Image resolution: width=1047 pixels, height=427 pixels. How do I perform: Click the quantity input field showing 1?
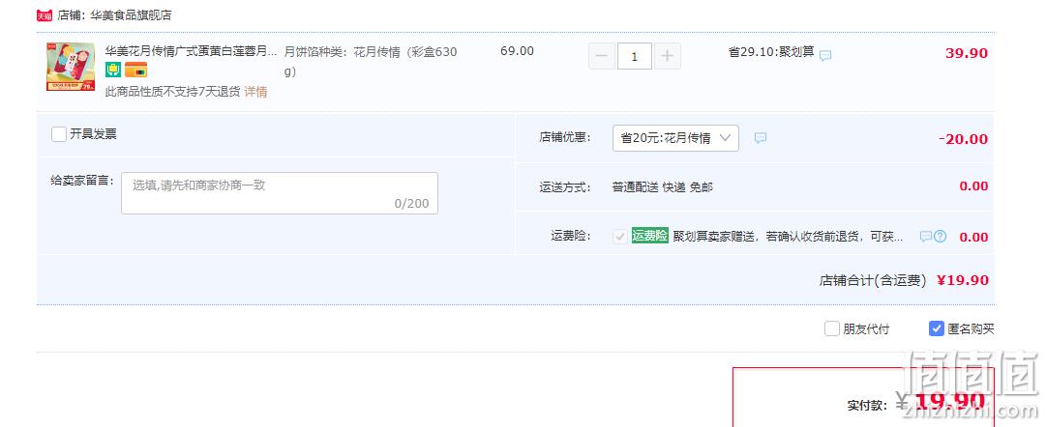click(x=635, y=57)
